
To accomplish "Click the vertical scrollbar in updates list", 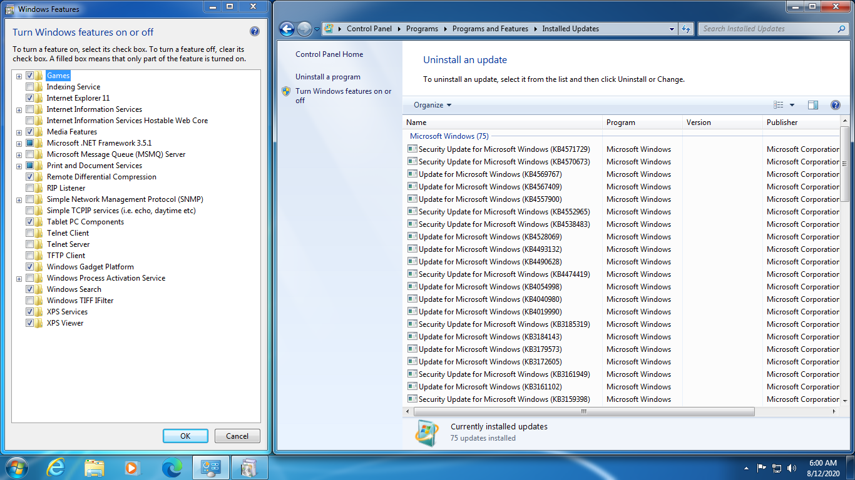I will (x=845, y=162).
